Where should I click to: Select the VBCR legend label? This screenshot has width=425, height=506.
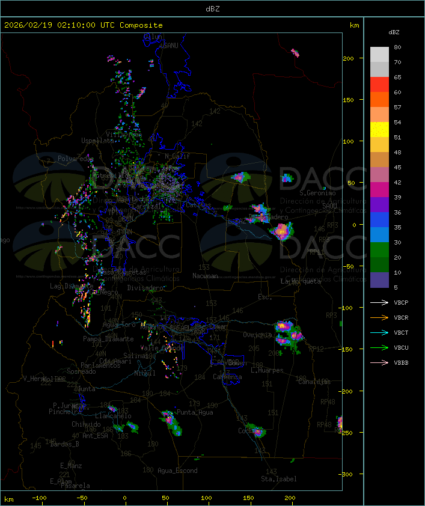401,317
